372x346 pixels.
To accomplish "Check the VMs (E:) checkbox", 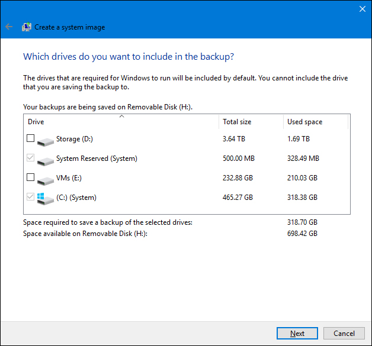I will [31, 177].
